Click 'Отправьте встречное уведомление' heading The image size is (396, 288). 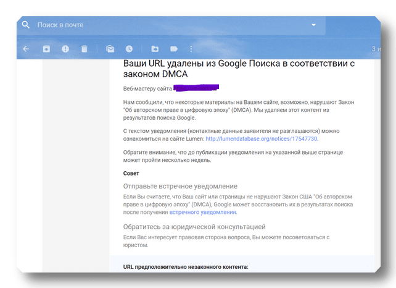[180, 186]
